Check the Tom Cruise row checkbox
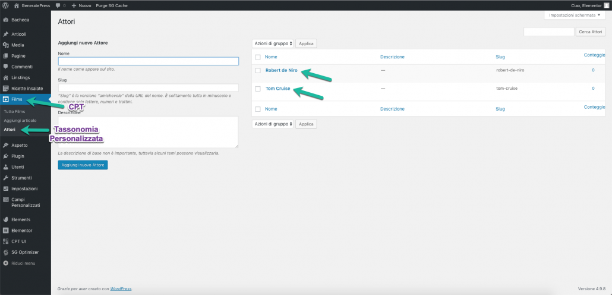 pos(258,89)
